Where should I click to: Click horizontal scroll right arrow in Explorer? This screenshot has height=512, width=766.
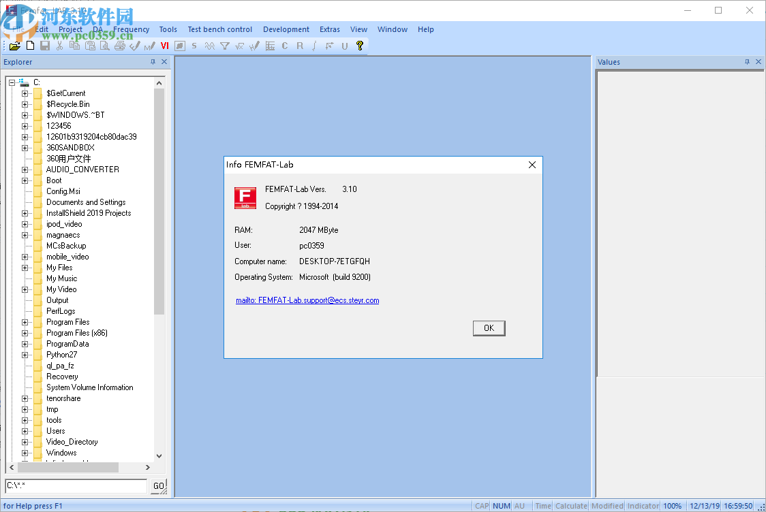click(147, 467)
